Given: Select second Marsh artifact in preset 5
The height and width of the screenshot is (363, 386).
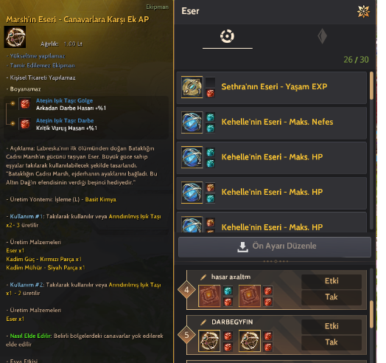Looking at the screenshot, I should (x=250, y=341).
